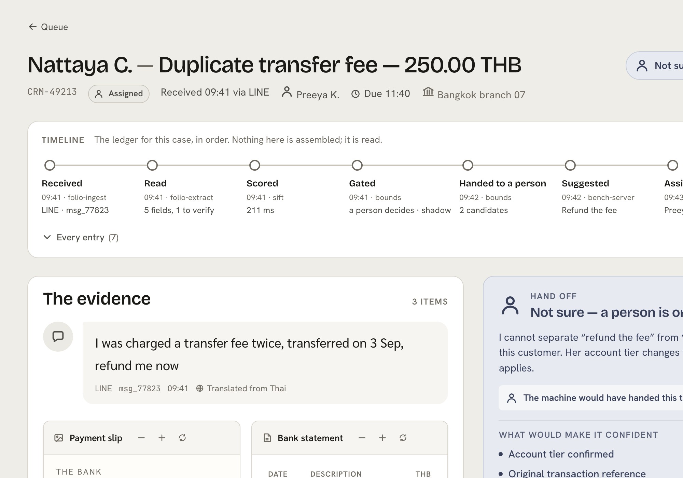Click the Assigned status badge
The image size is (683, 478).
click(119, 94)
